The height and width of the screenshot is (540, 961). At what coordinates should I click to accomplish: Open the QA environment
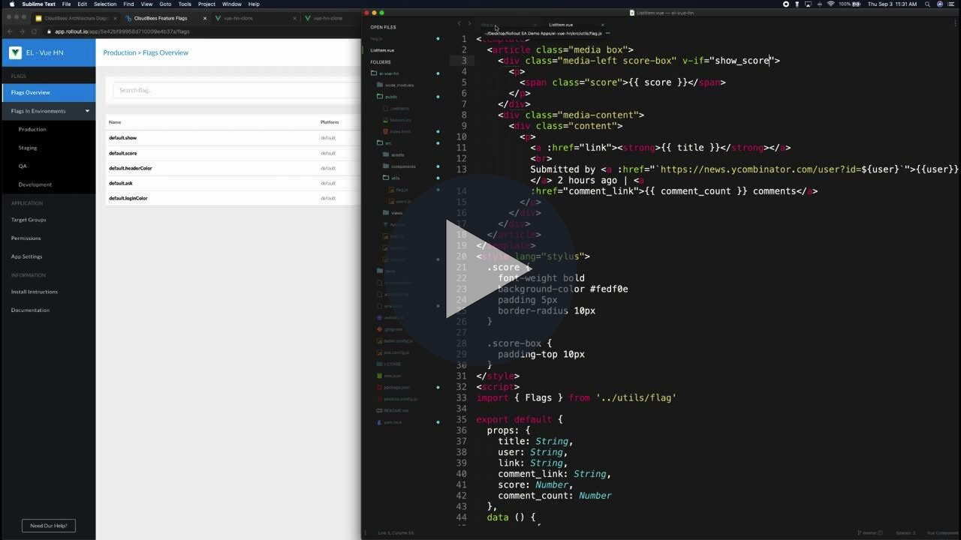tap(23, 166)
